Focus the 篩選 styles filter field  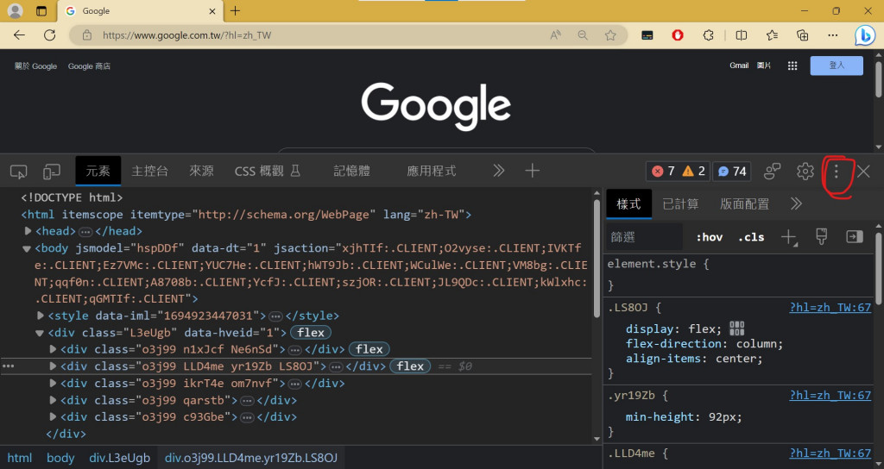pyautogui.click(x=644, y=237)
